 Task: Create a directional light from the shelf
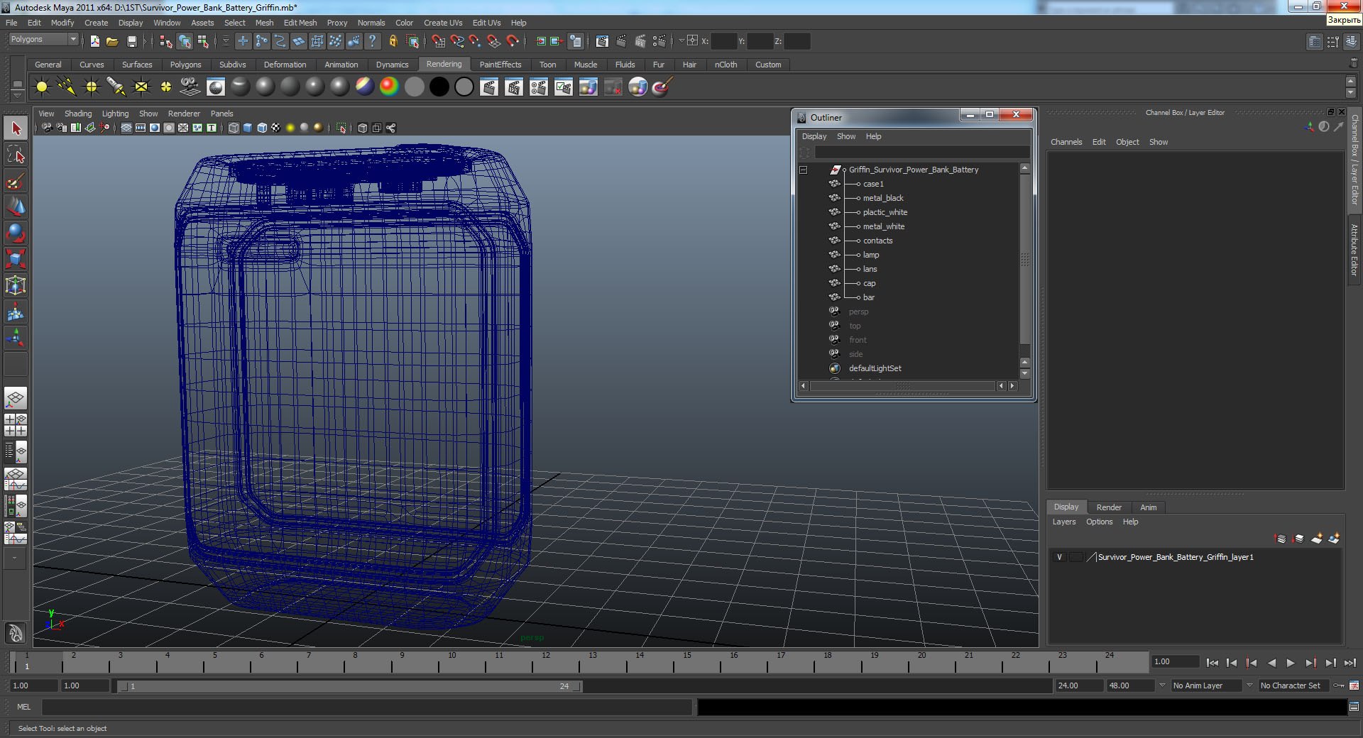tap(66, 87)
